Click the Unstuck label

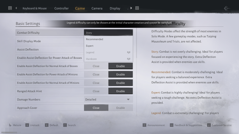[34, 125]
